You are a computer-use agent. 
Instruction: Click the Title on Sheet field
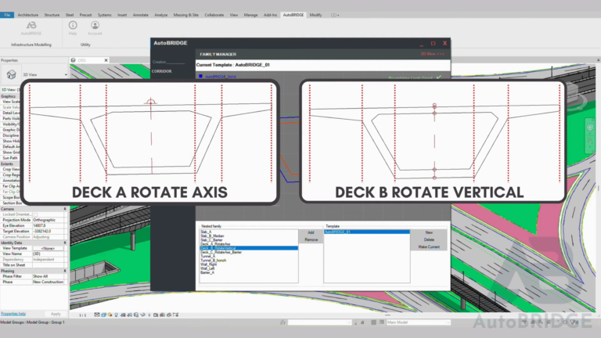click(x=49, y=265)
